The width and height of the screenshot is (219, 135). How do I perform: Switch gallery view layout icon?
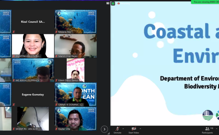click(x=108, y=3)
